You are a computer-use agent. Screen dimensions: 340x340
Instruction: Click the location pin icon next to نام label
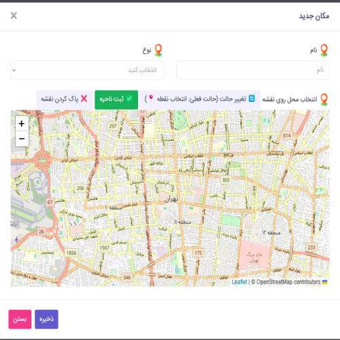click(324, 50)
